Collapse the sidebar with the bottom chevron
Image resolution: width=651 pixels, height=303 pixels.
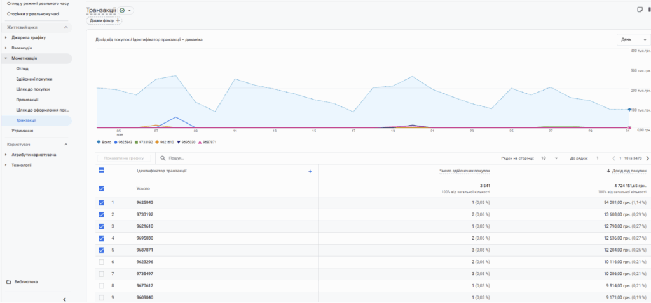(64, 299)
